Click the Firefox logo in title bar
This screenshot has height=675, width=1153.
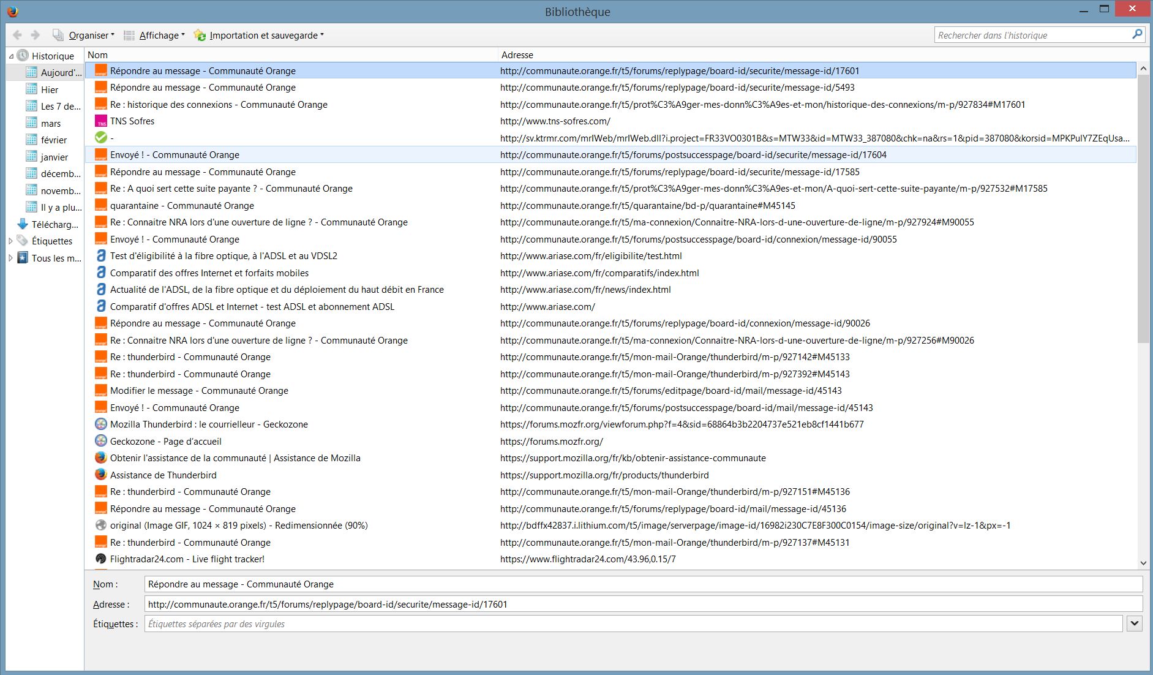(x=12, y=11)
